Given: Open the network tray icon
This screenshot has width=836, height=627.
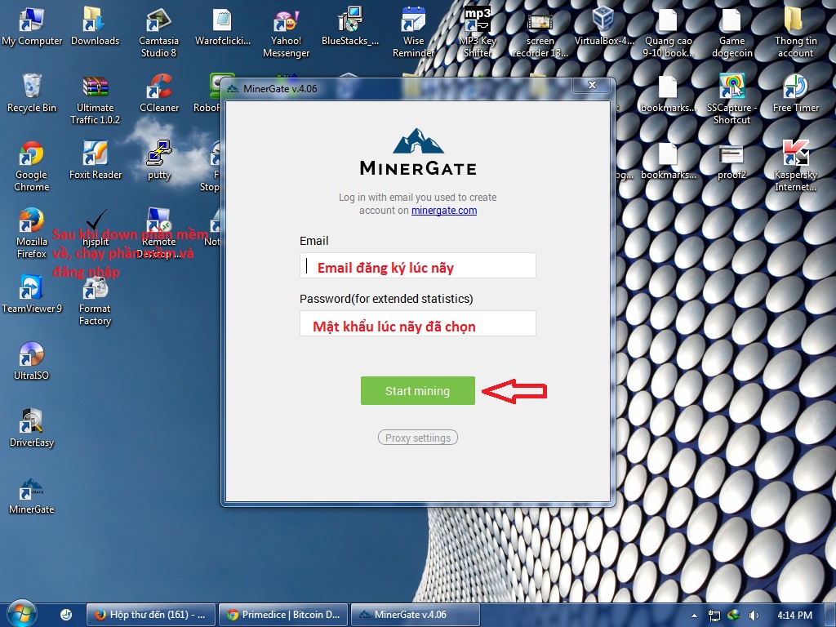Looking at the screenshot, I should click(714, 616).
